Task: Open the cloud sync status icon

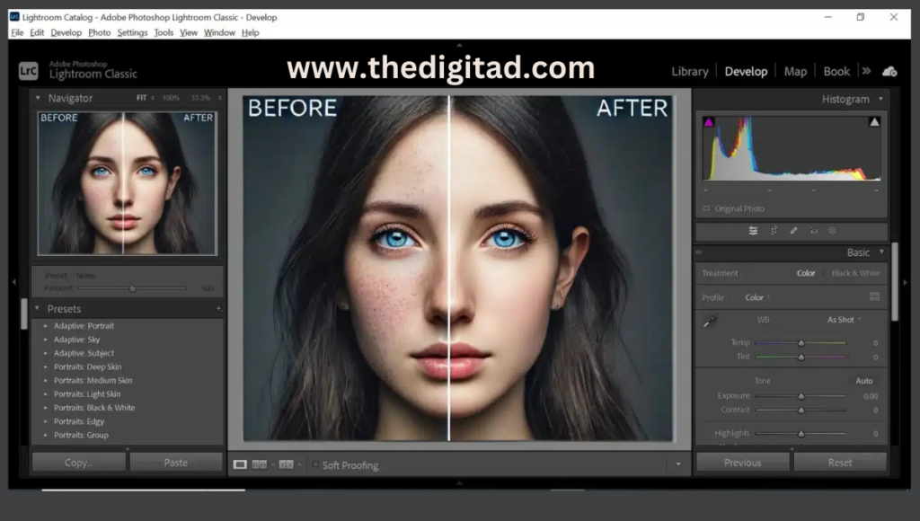Action: (x=889, y=72)
